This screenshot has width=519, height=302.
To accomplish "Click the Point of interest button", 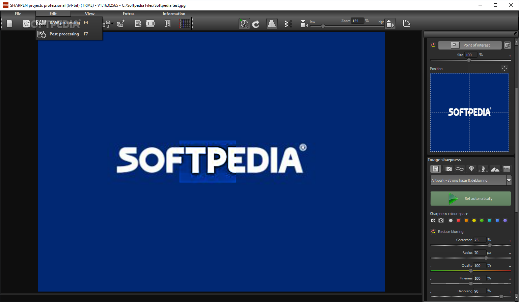I will (470, 45).
